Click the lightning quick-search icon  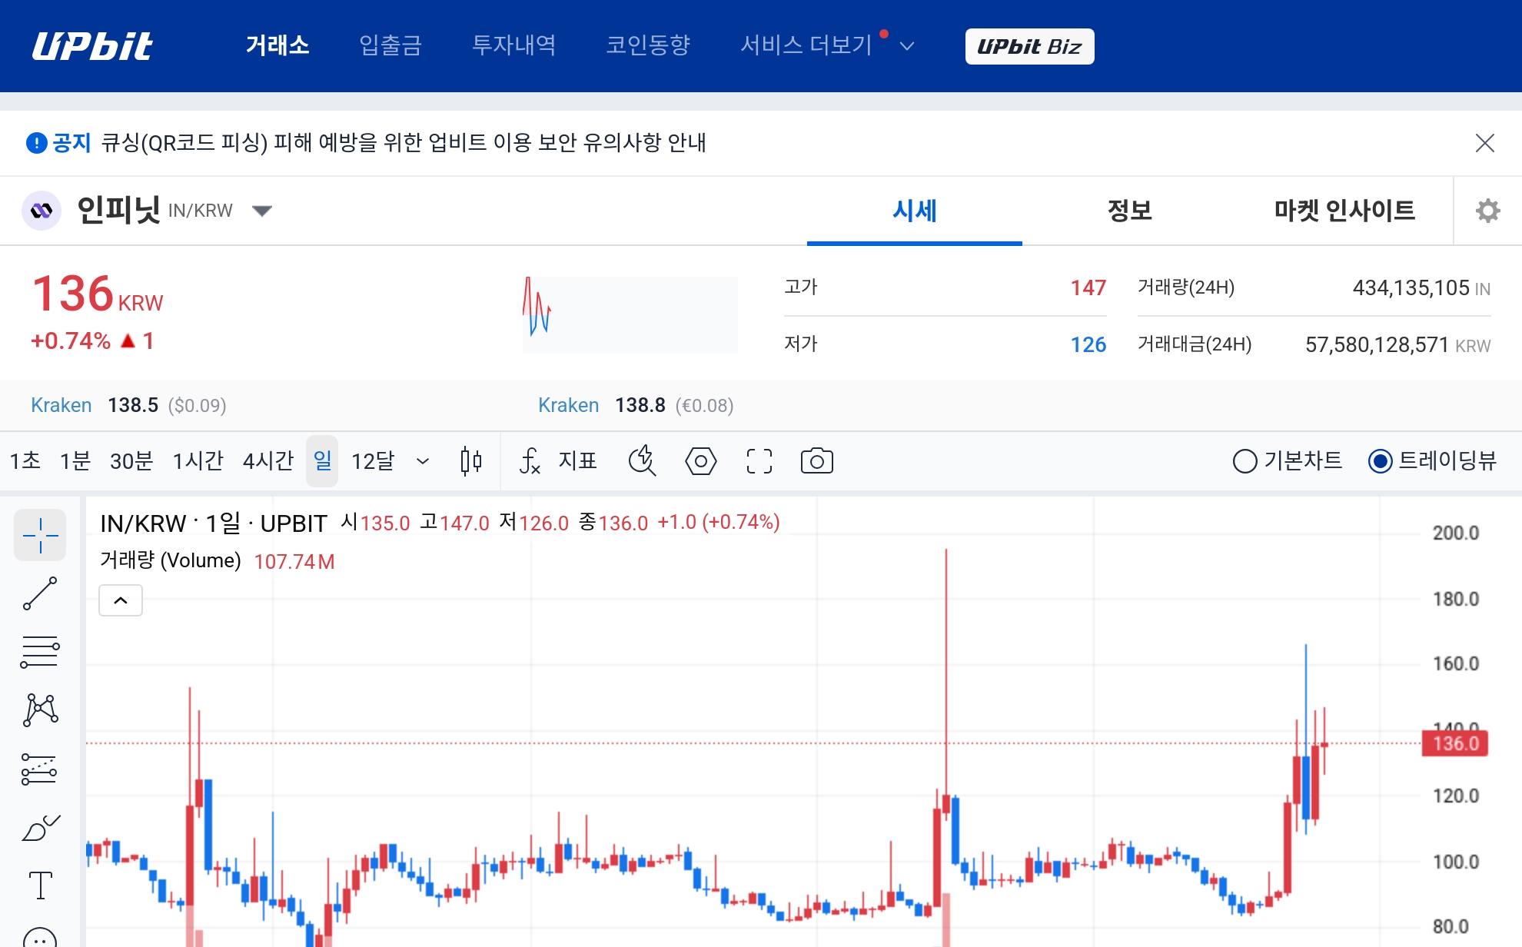(643, 461)
